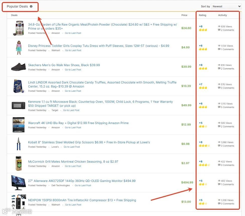Open the Sort by Newest dropdown

226,7
